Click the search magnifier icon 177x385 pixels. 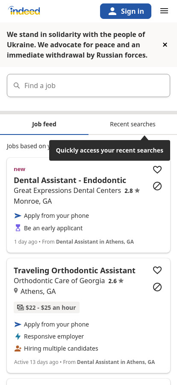click(17, 86)
